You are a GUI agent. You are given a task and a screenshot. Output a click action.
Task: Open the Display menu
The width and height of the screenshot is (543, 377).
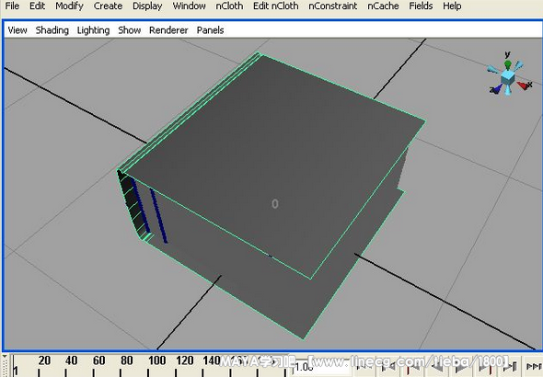(x=147, y=6)
